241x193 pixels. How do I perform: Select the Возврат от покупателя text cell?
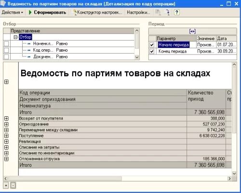tap(103, 119)
